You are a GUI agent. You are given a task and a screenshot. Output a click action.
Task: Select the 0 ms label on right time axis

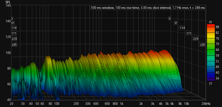[x=170, y=18]
